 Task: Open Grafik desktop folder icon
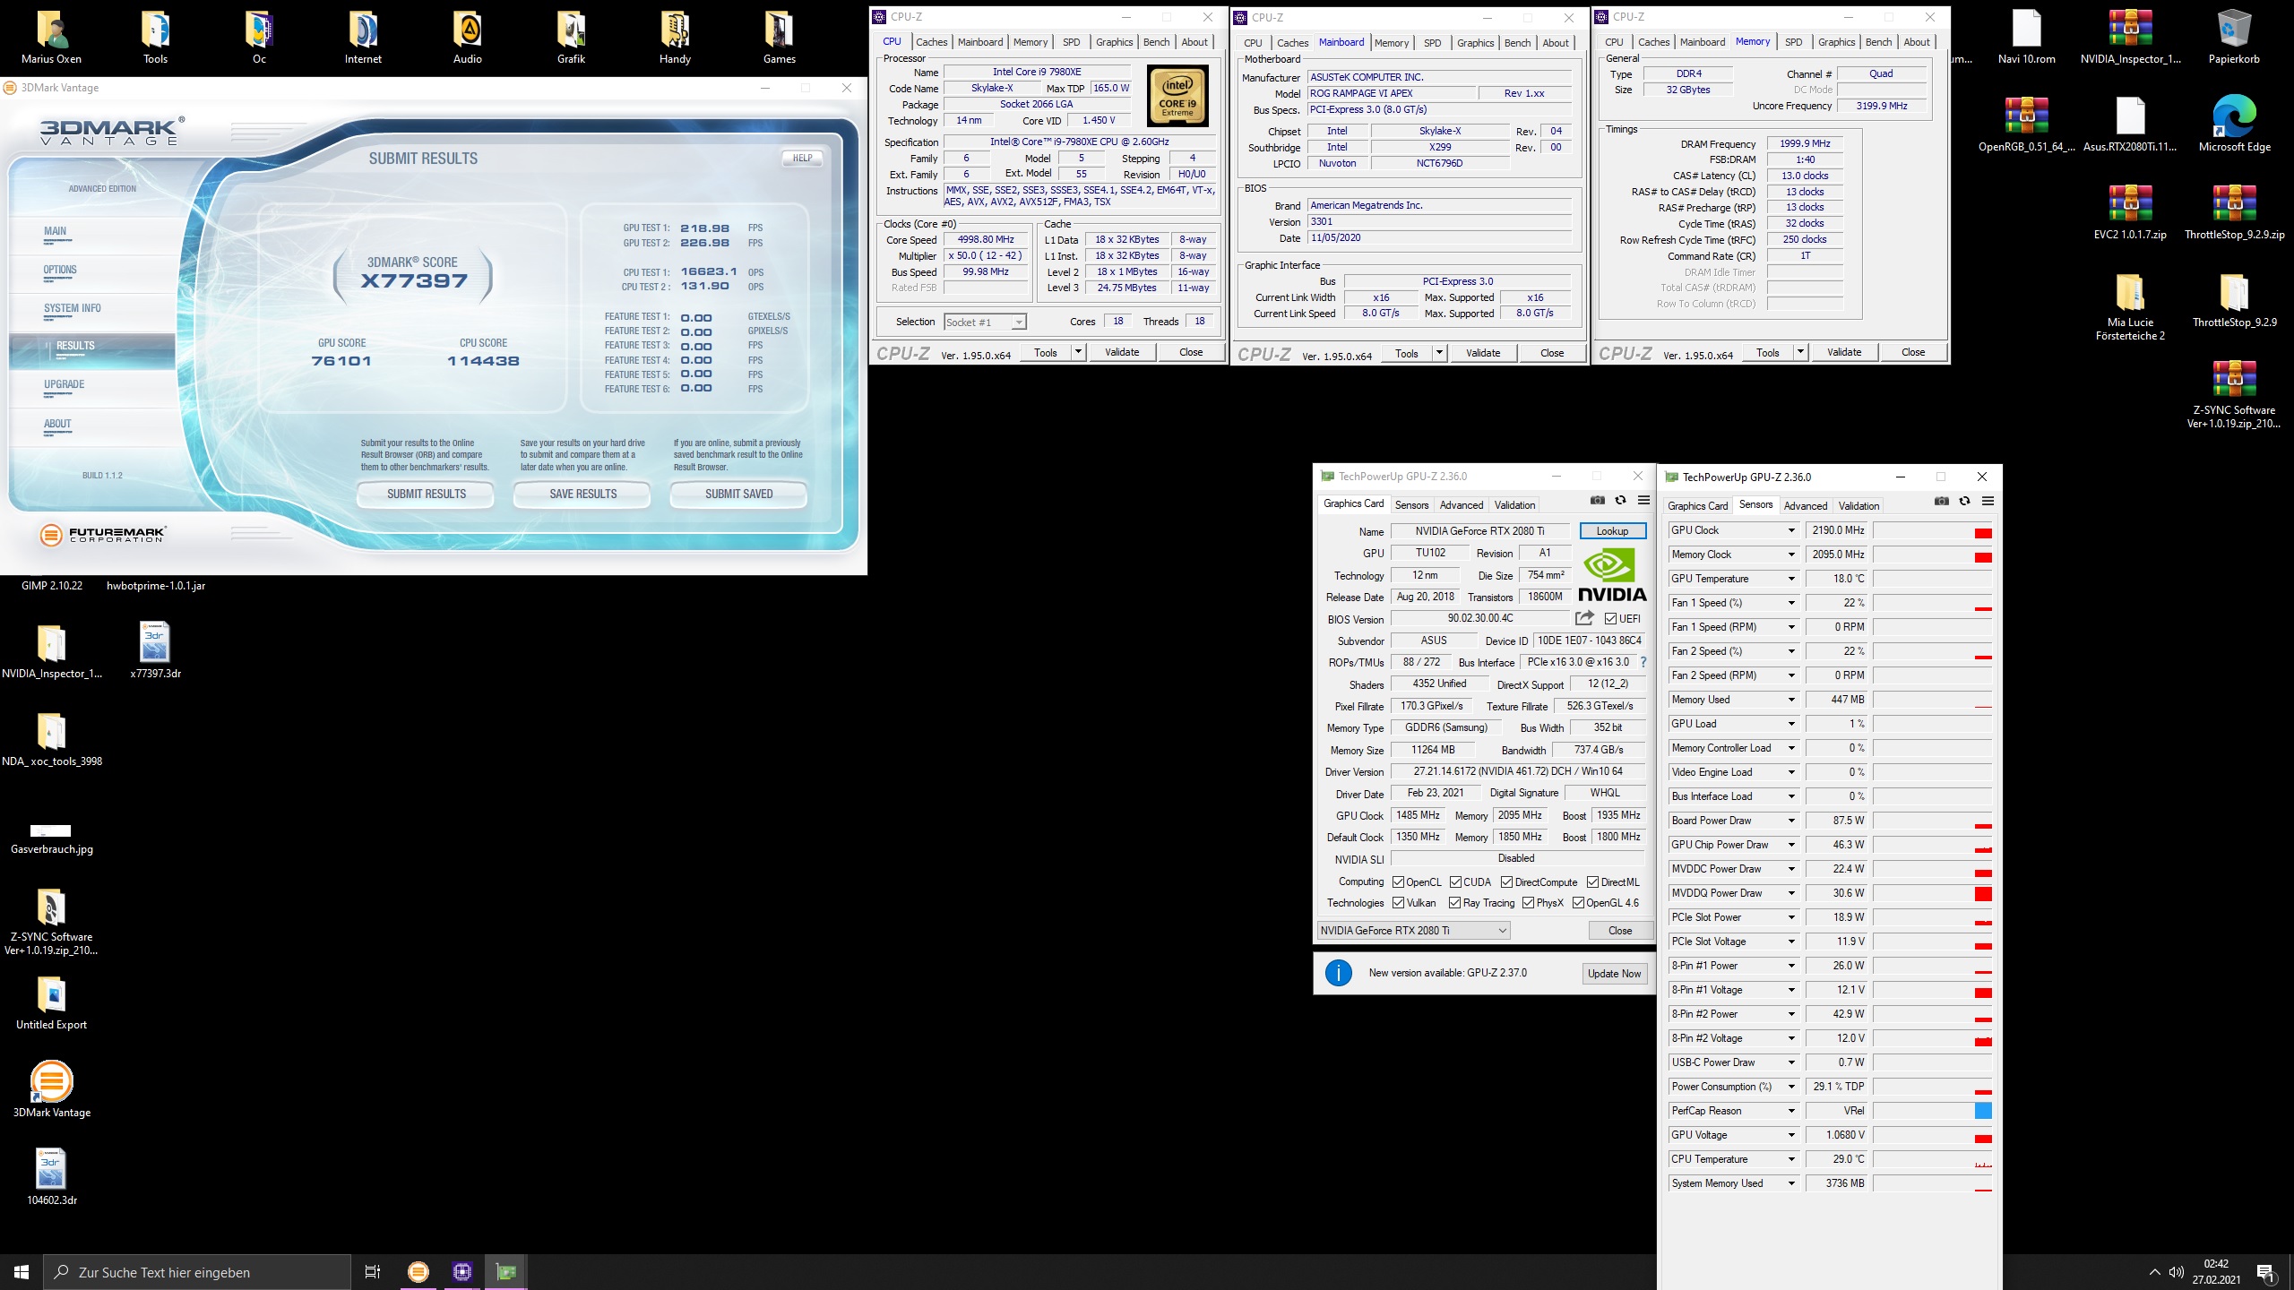click(571, 39)
